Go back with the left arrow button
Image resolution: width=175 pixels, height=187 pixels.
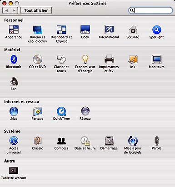click(x=6, y=10)
